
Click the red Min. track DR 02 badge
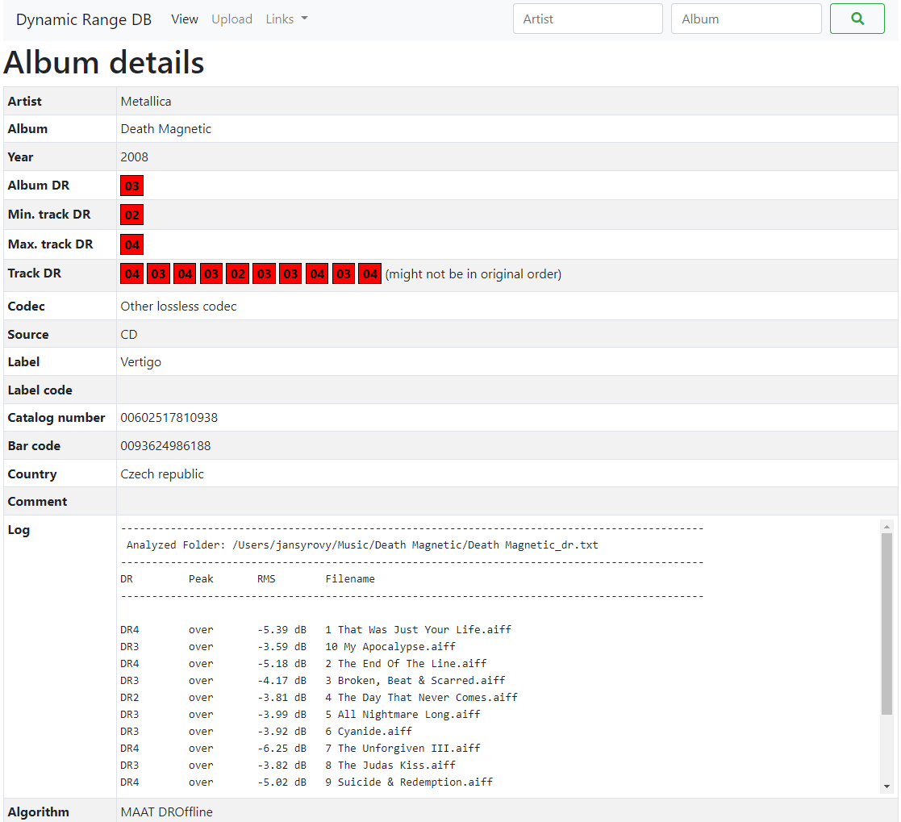point(131,215)
